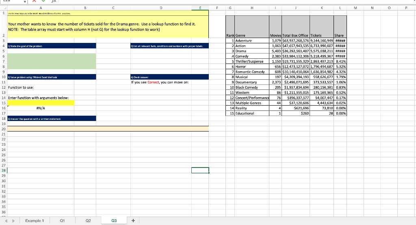This screenshot has height=225, width=416.
Task: Click 'Answer the question with a written statement' header
Action: pos(52,119)
